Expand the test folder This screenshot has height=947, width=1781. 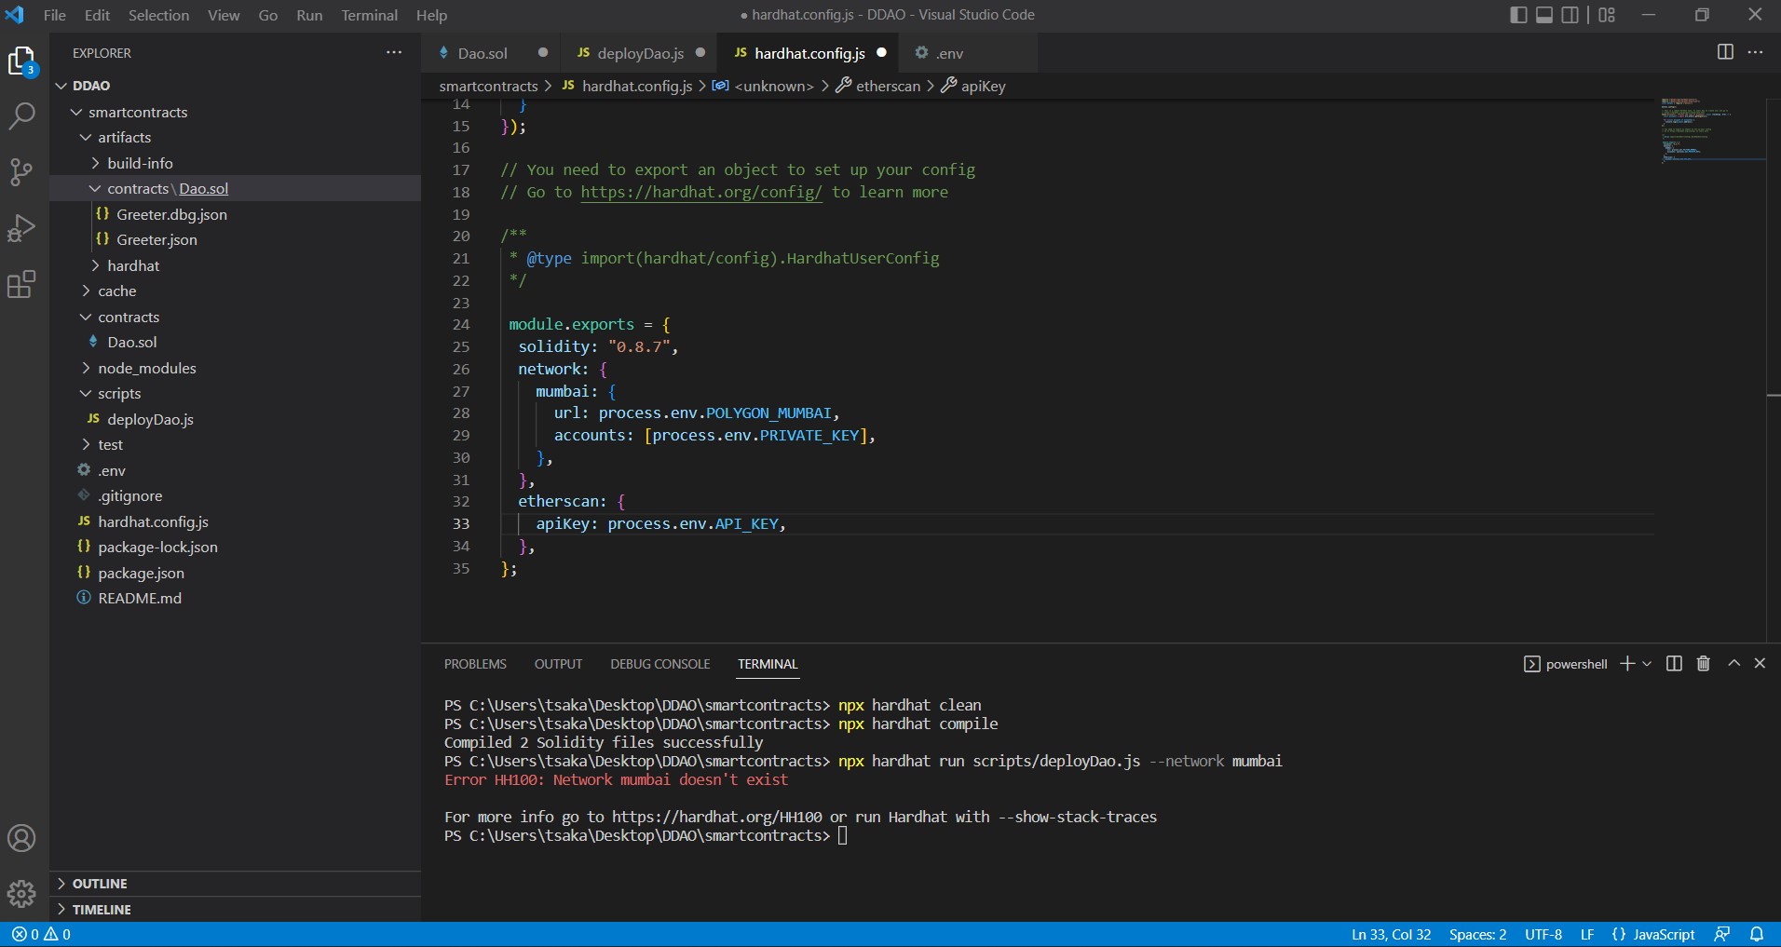click(235, 444)
